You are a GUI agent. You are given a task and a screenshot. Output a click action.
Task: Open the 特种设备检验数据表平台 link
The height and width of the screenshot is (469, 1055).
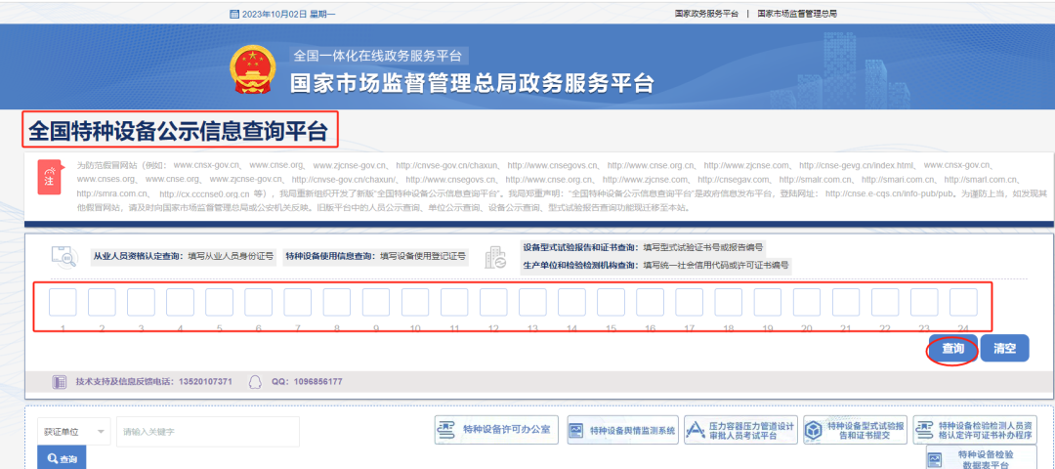[983, 457]
